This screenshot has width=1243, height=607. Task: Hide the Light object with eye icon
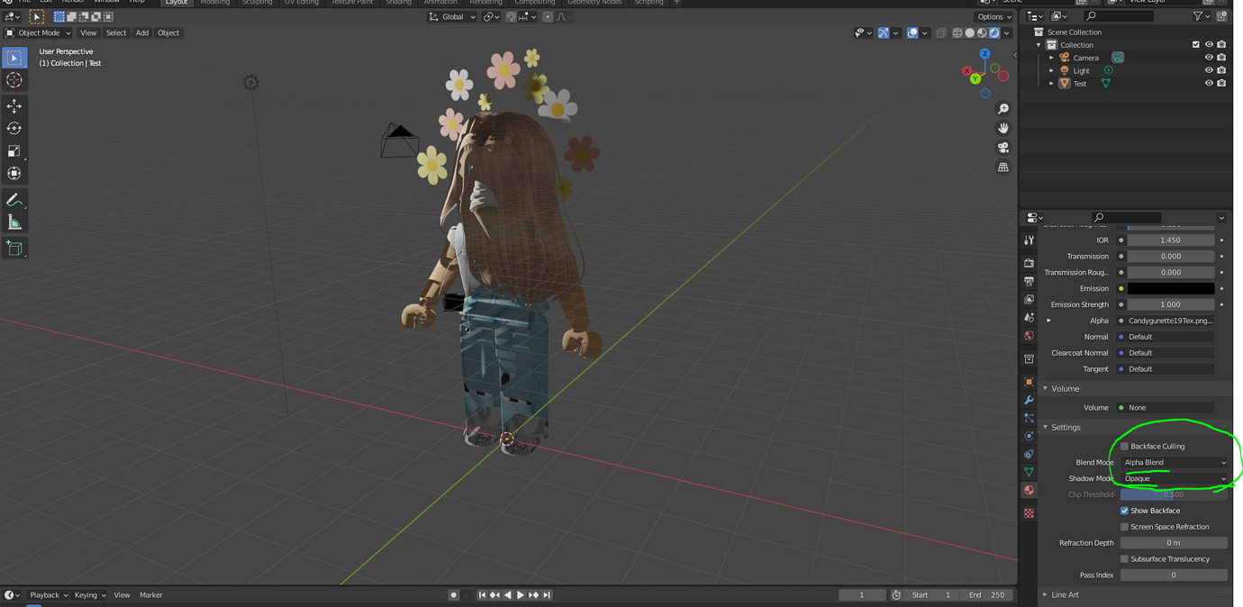[1209, 70]
